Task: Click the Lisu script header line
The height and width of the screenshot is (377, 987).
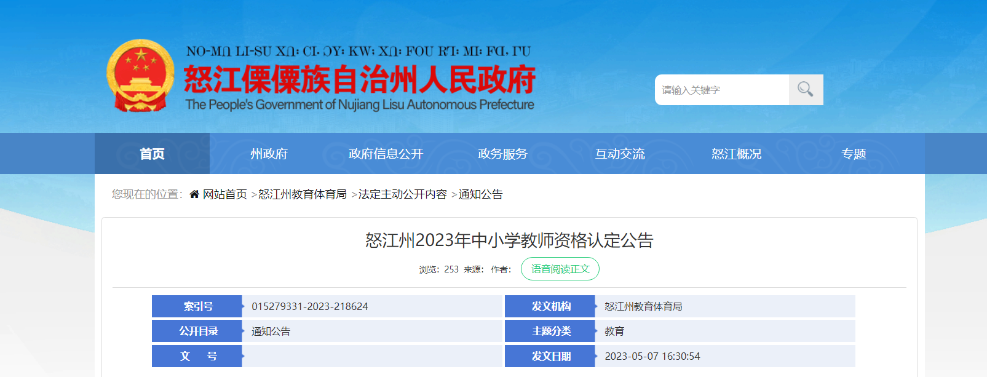Action: tap(359, 52)
